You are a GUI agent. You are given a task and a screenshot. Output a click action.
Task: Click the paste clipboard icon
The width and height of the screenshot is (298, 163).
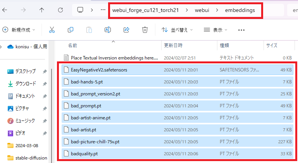(x=89, y=30)
